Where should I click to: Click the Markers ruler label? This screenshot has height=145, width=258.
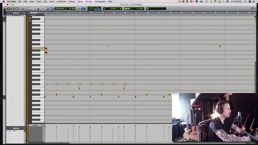pyautogui.click(x=33, y=15)
